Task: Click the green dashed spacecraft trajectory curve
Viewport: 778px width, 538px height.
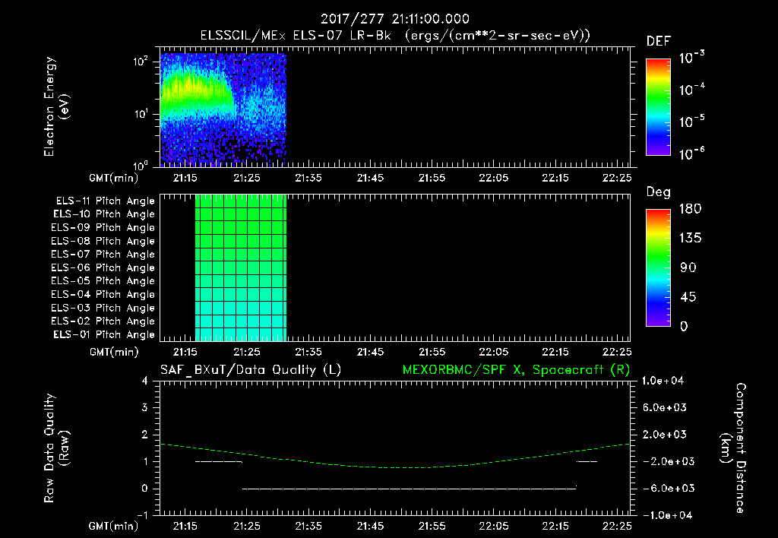Action: pyautogui.click(x=394, y=467)
